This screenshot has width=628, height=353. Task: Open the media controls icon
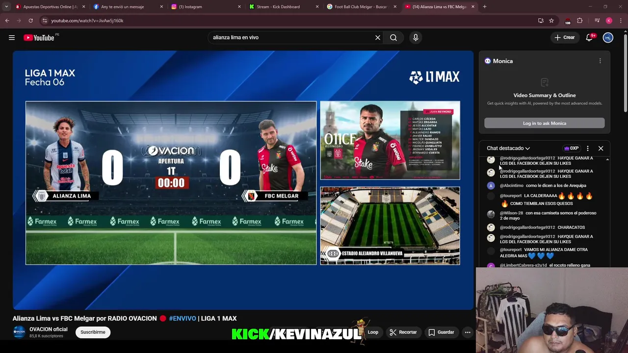coord(597,21)
